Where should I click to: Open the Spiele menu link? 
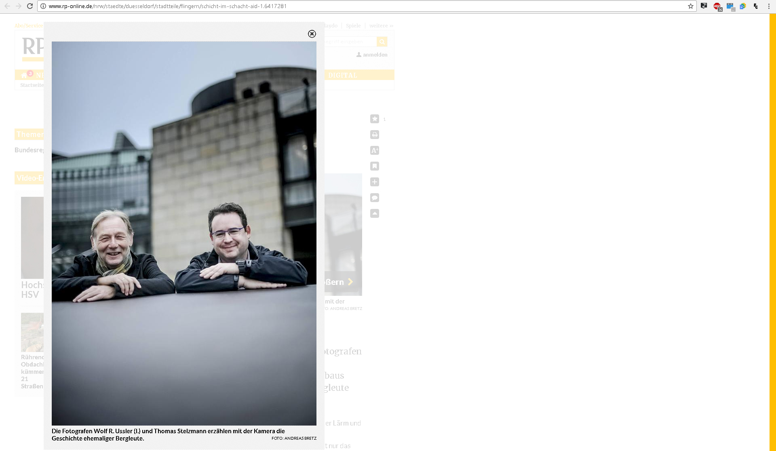coord(353,26)
